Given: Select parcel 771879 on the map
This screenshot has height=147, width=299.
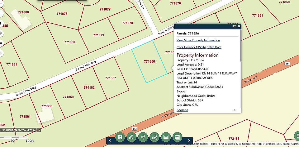Looking at the screenshot, I should point(99,35).
